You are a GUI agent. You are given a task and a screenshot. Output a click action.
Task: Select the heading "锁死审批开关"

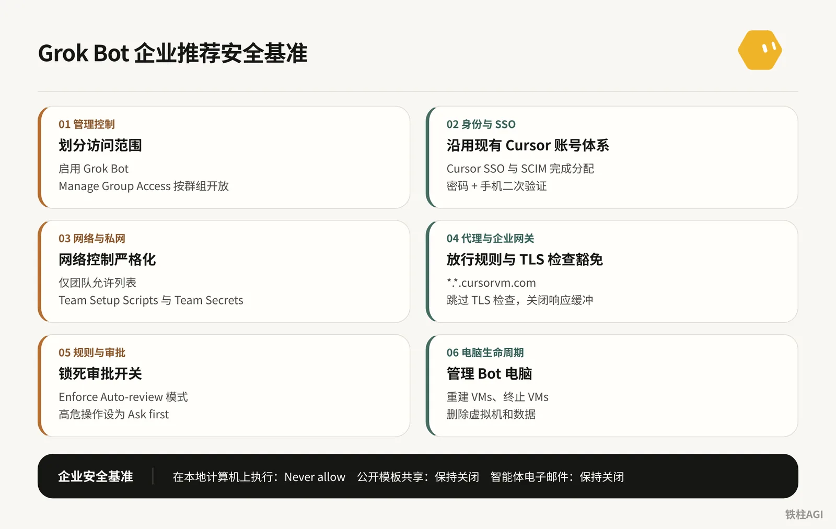tap(100, 374)
